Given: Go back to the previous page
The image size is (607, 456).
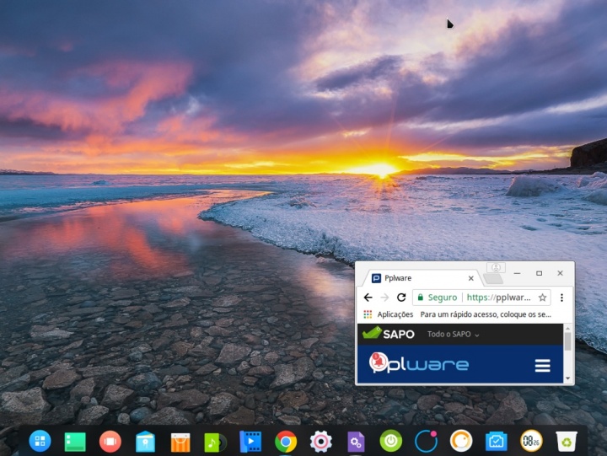Looking at the screenshot, I should click(368, 298).
